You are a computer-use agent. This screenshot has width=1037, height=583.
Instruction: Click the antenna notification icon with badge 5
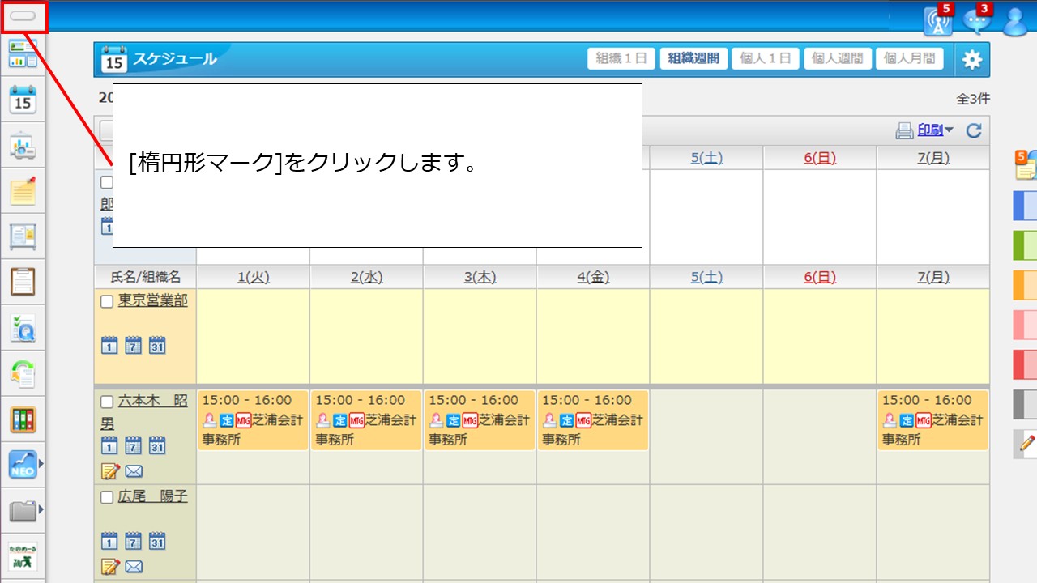tap(937, 21)
